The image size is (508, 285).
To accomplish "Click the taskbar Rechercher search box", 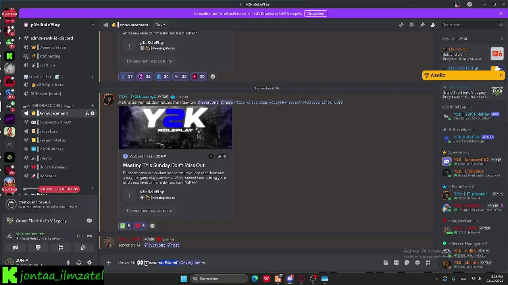I will (218, 279).
